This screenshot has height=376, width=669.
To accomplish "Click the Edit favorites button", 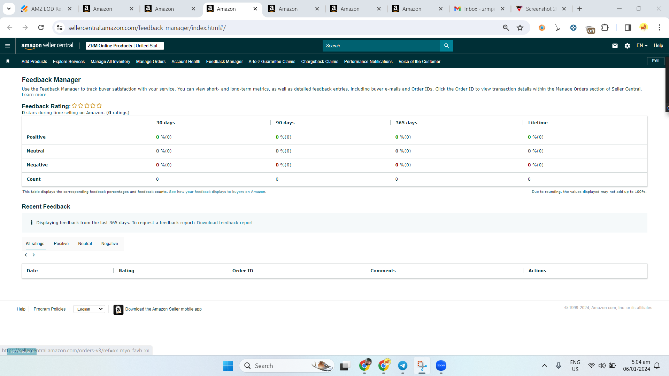I will (x=656, y=61).
